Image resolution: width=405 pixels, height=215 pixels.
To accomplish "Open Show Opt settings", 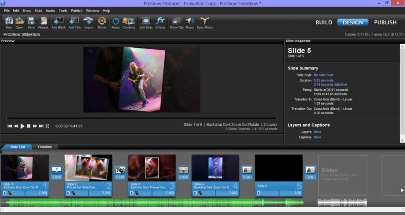I will tap(177, 22).
